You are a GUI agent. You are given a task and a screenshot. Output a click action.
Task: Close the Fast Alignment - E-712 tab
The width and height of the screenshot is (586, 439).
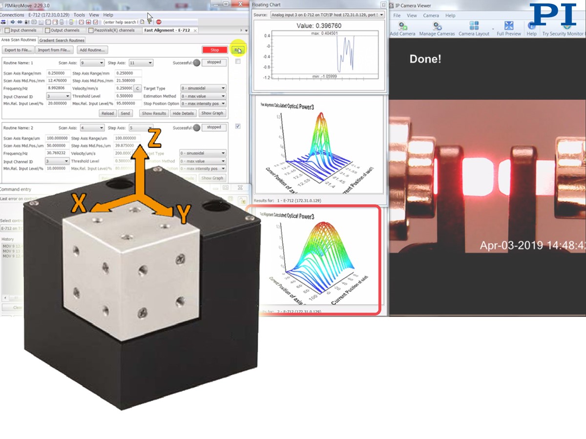click(x=195, y=30)
